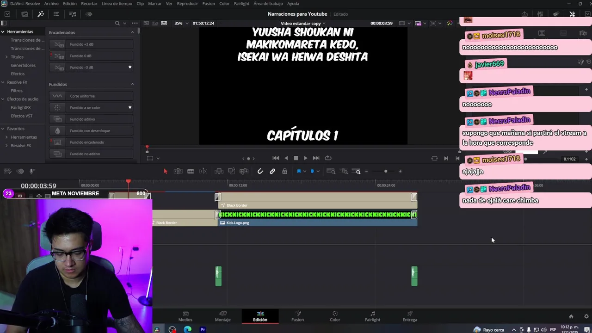Toggle favorite star on Fundido a un color
The width and height of the screenshot is (592, 333).
point(130,107)
